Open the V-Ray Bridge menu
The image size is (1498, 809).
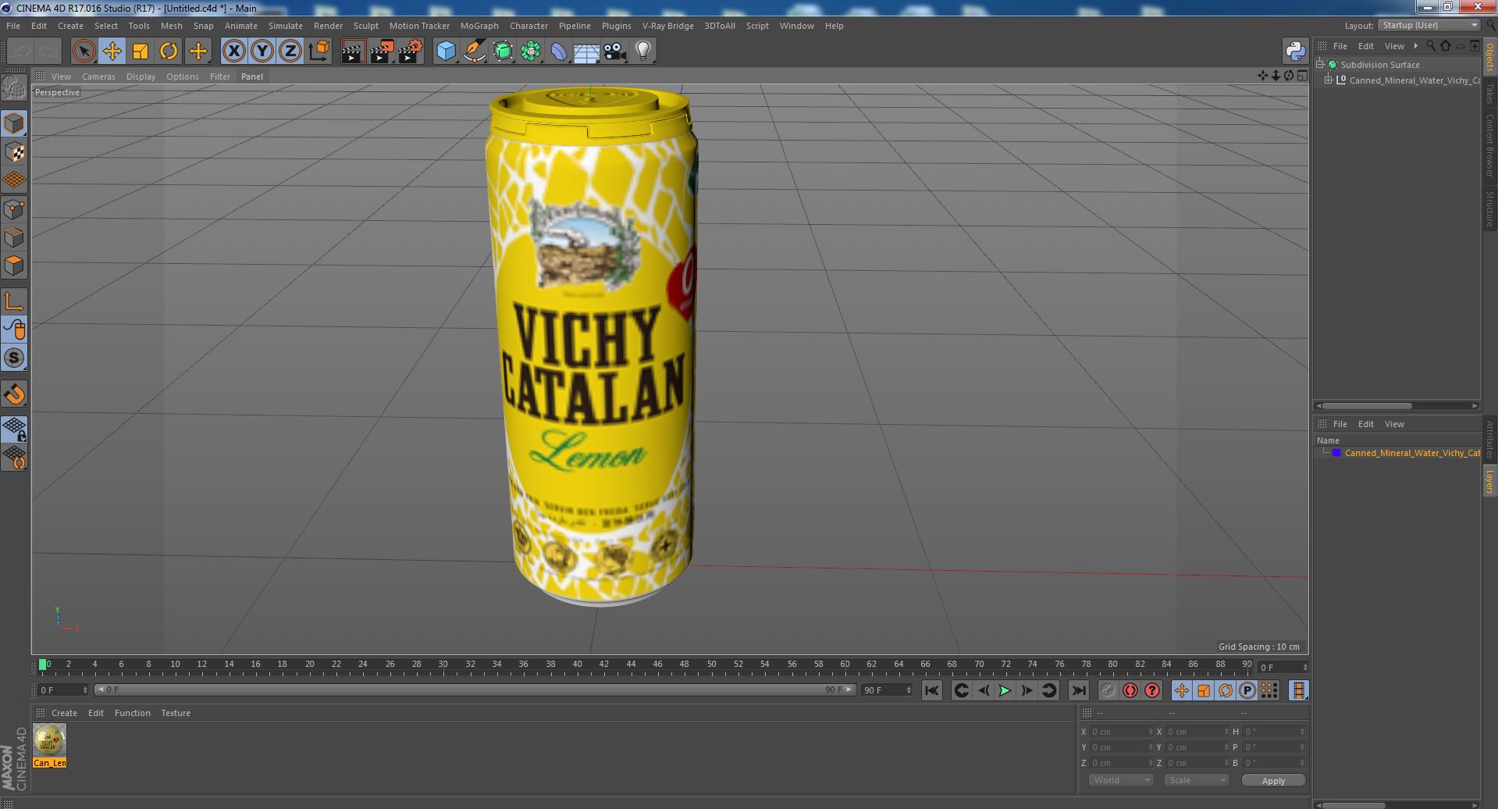[x=667, y=26]
